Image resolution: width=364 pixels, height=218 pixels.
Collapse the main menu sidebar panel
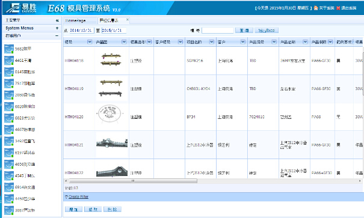coord(57,20)
